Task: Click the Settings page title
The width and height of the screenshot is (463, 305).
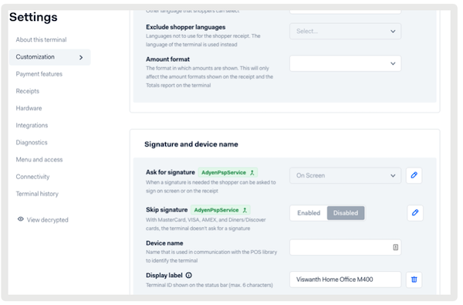Action: click(33, 17)
